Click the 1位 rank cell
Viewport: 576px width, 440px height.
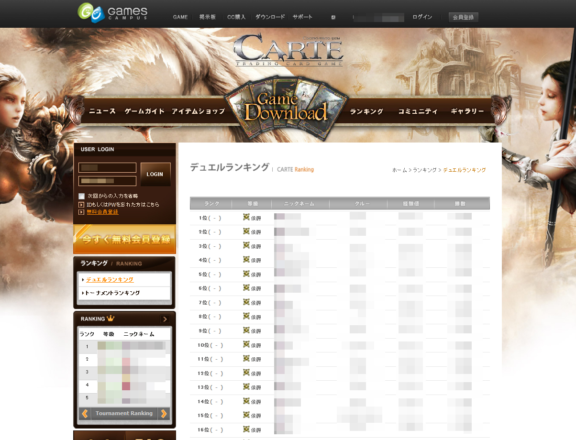[210, 218]
